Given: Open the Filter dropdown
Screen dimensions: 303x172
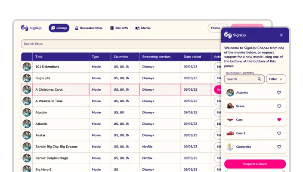Looking at the screenshot, I should [x=276, y=79].
